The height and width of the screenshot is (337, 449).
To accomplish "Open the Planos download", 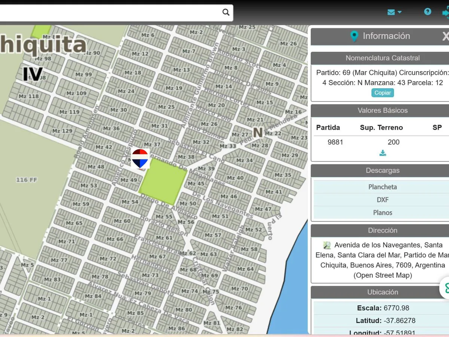I will (x=382, y=212).
